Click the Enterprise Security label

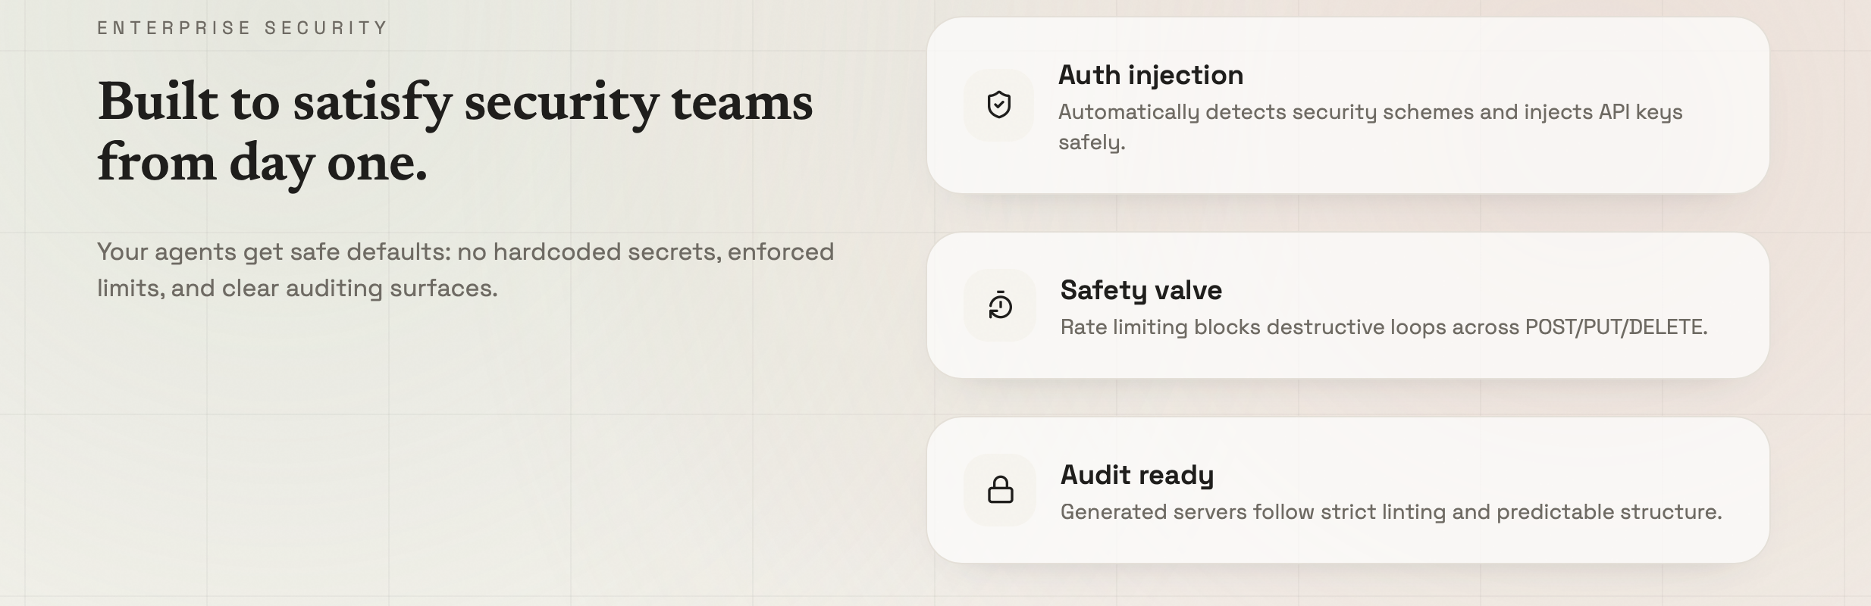[243, 28]
